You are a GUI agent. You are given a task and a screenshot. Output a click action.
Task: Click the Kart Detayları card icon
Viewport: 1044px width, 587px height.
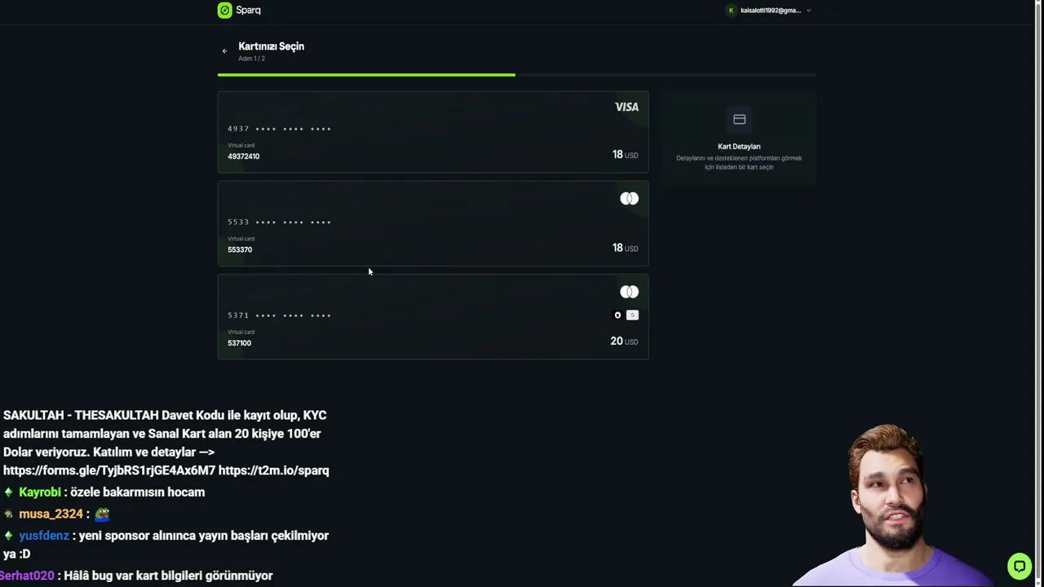click(739, 119)
